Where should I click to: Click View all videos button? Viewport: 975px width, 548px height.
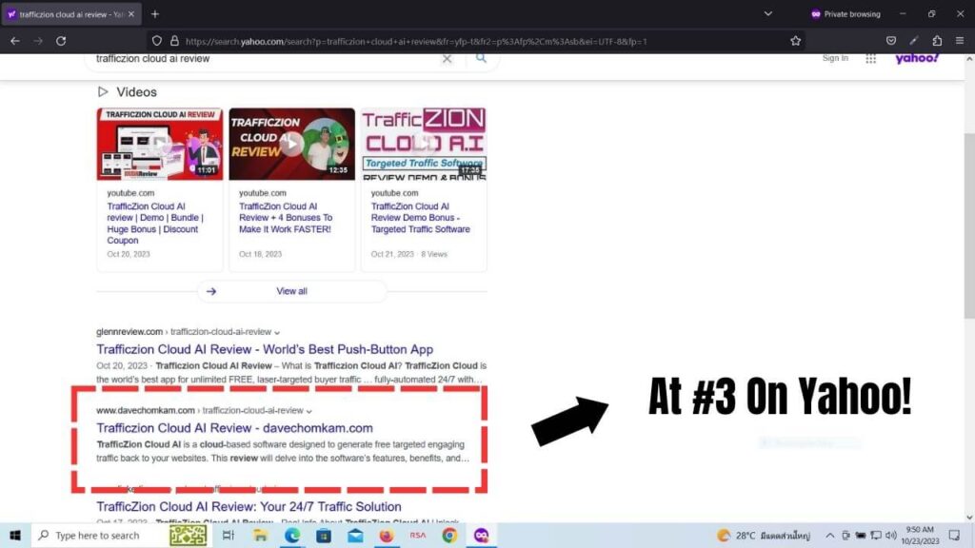291,291
